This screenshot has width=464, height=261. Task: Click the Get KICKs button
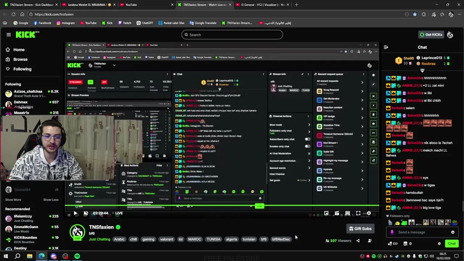(431, 35)
